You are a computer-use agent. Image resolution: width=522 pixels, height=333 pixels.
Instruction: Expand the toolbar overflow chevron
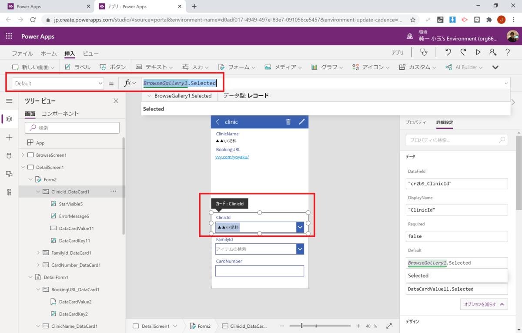[495, 67]
